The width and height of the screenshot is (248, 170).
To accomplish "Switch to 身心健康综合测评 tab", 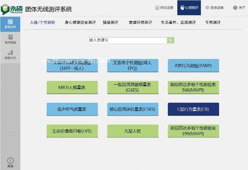I will [x=80, y=22].
